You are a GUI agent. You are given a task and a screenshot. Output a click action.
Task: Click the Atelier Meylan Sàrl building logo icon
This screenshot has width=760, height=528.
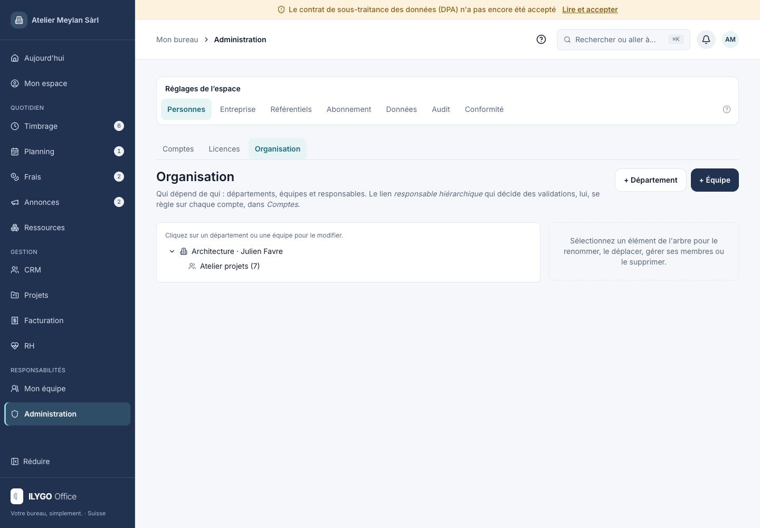click(19, 20)
